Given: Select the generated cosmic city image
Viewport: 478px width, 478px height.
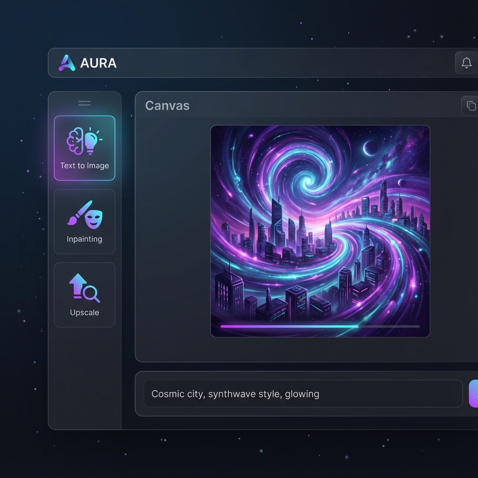Looking at the screenshot, I should (320, 224).
